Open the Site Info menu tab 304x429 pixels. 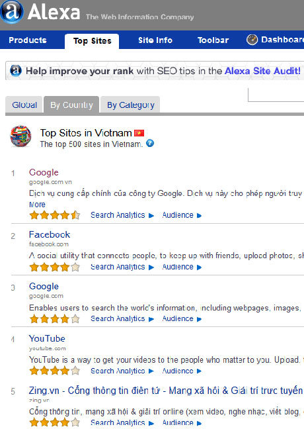tap(155, 40)
